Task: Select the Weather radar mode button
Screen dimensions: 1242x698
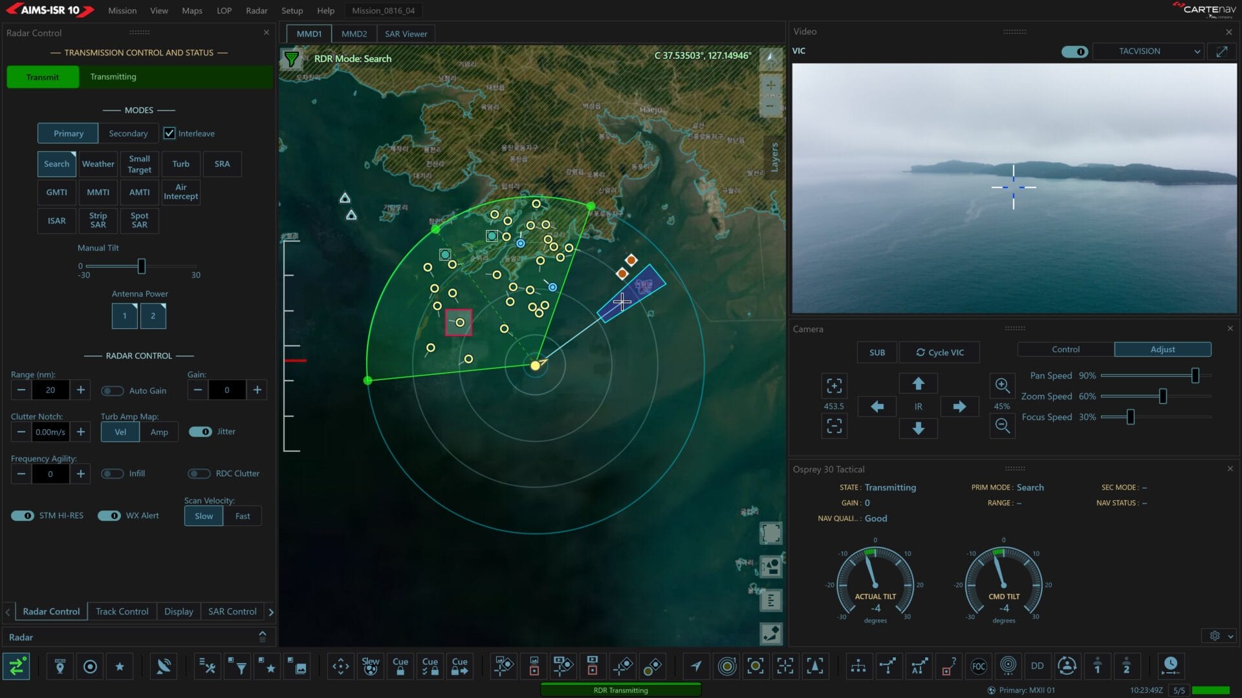Action: click(98, 164)
